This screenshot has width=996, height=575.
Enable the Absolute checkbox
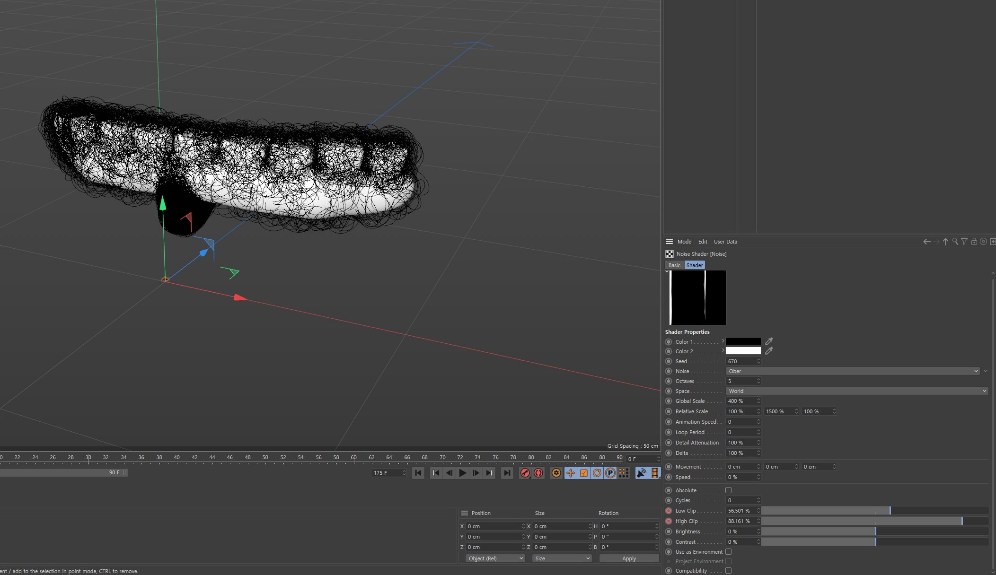tap(728, 490)
